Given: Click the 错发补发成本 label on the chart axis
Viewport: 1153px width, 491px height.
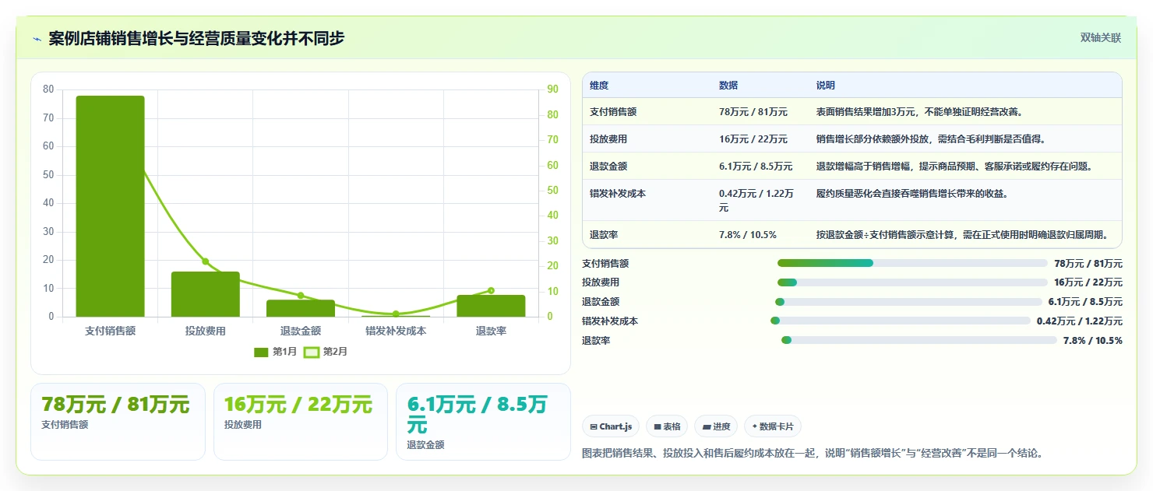Looking at the screenshot, I should pos(396,331).
